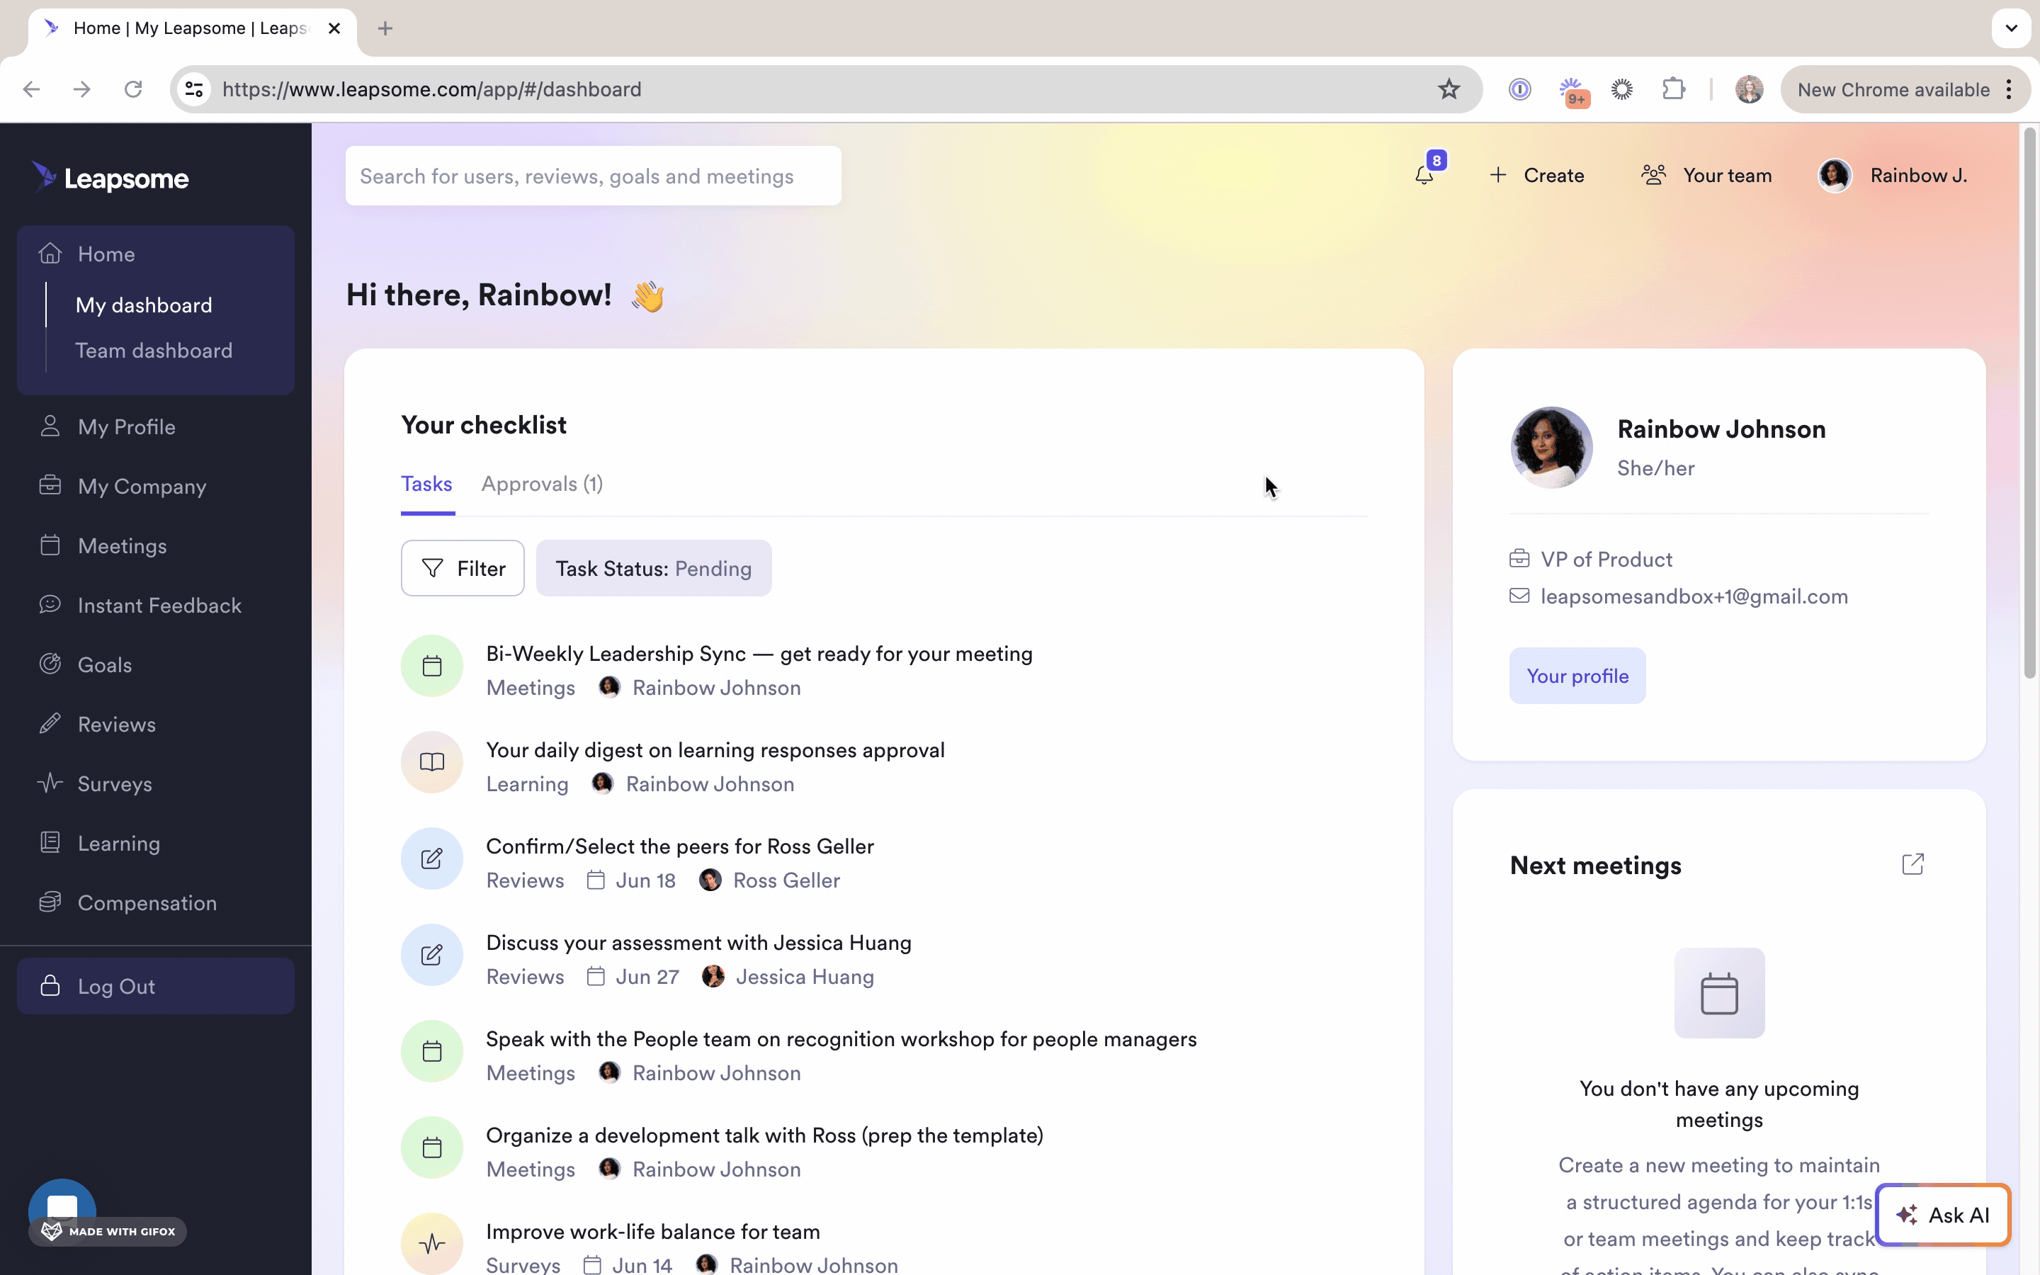The height and width of the screenshot is (1275, 2040).
Task: Open Home in the sidebar
Action: (x=106, y=254)
